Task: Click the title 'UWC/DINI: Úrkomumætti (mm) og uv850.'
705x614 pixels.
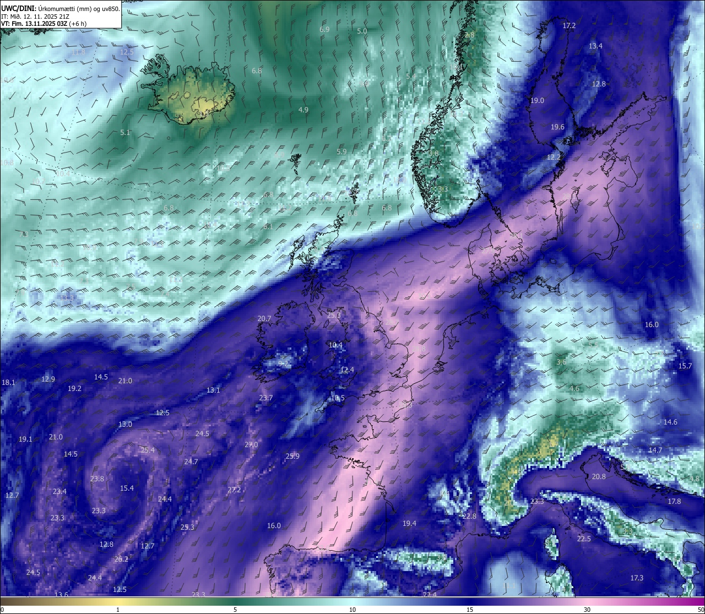Action: 60,8
